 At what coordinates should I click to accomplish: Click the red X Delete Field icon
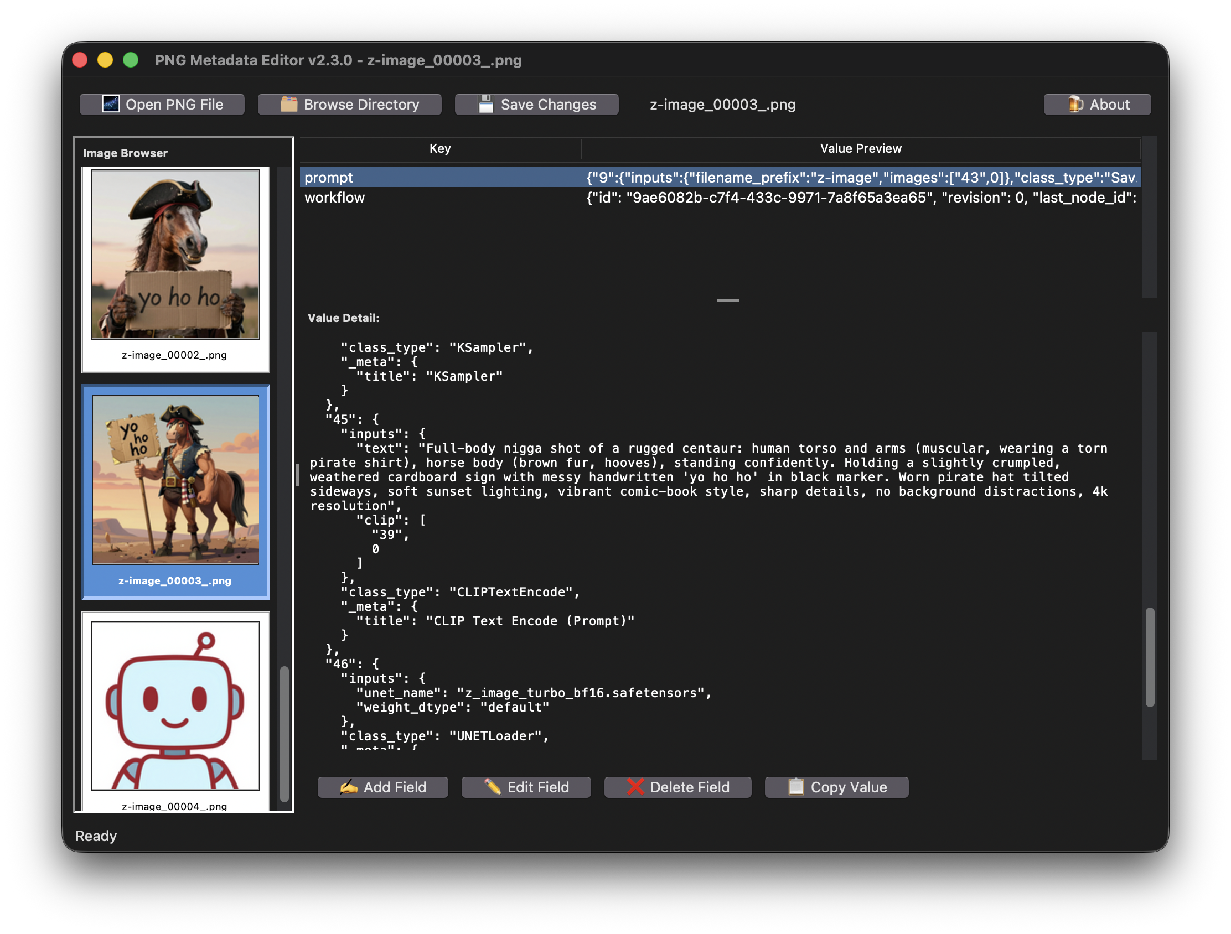tap(635, 787)
